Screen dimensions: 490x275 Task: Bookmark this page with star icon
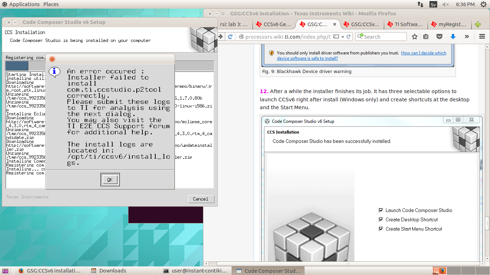(x=415, y=37)
